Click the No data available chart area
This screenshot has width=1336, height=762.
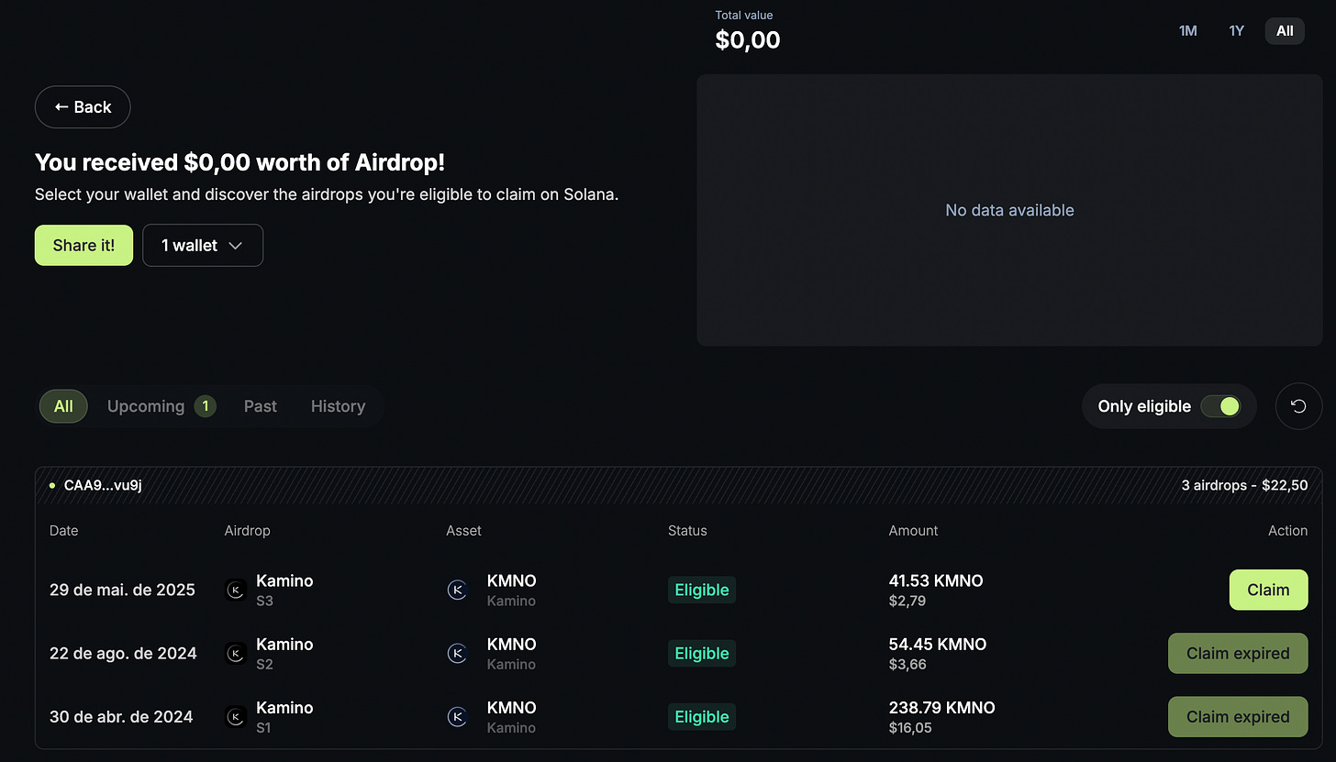(x=1009, y=210)
